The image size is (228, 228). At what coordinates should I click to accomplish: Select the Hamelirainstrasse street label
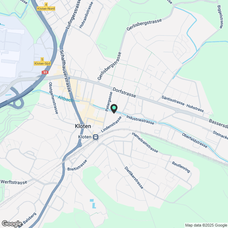coord(145,142)
